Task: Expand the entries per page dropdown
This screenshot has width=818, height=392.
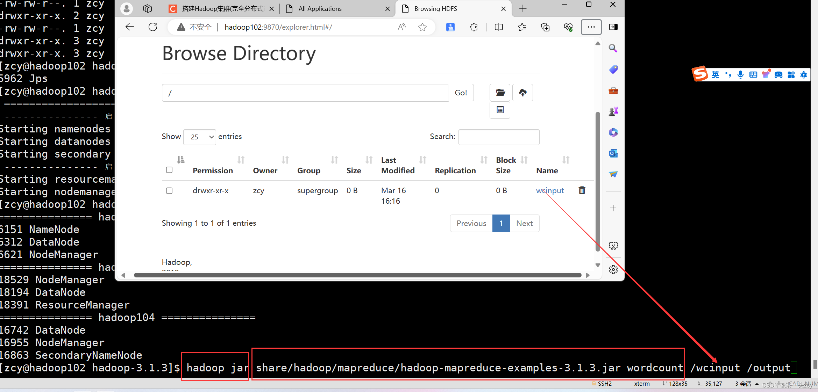Action: (200, 137)
